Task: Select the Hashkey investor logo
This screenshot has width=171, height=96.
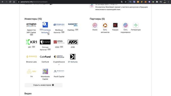Action: click(73, 25)
